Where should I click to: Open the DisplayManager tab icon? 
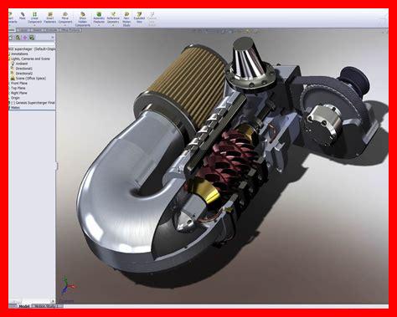(x=32, y=38)
